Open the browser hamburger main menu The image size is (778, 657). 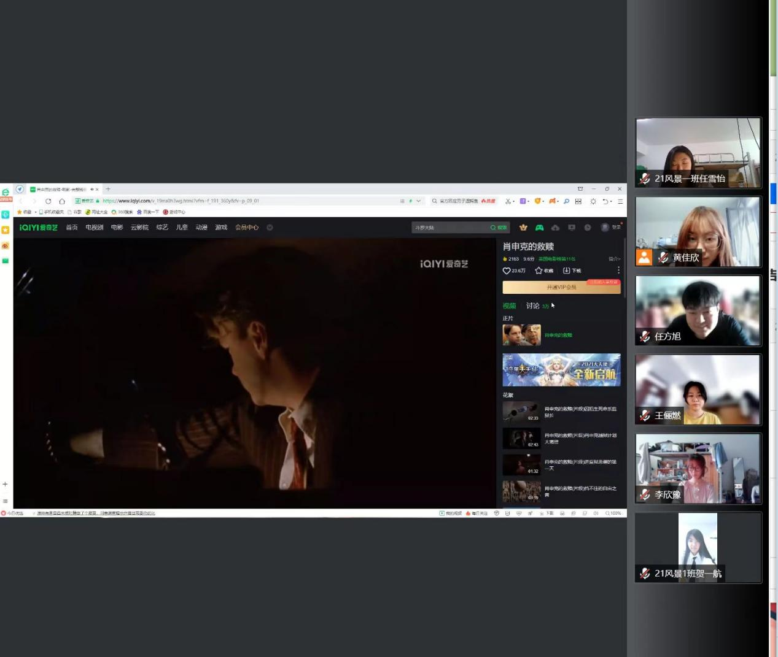[620, 201]
